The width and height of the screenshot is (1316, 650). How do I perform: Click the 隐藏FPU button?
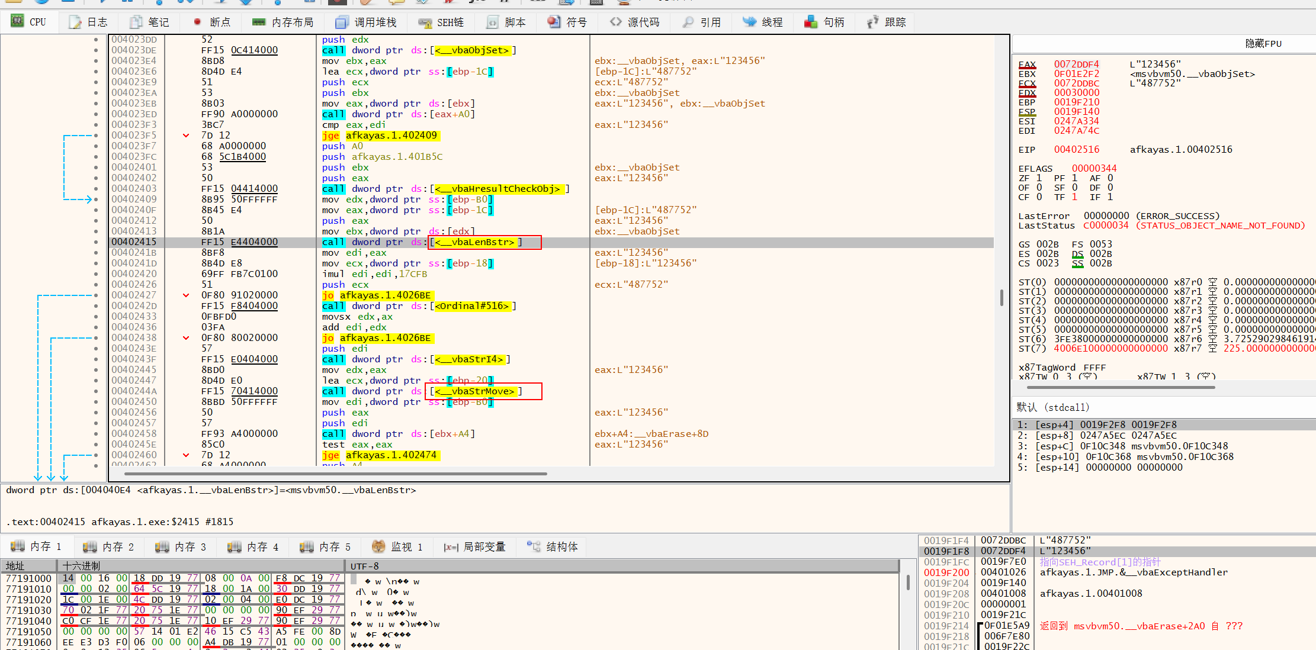(x=1263, y=43)
